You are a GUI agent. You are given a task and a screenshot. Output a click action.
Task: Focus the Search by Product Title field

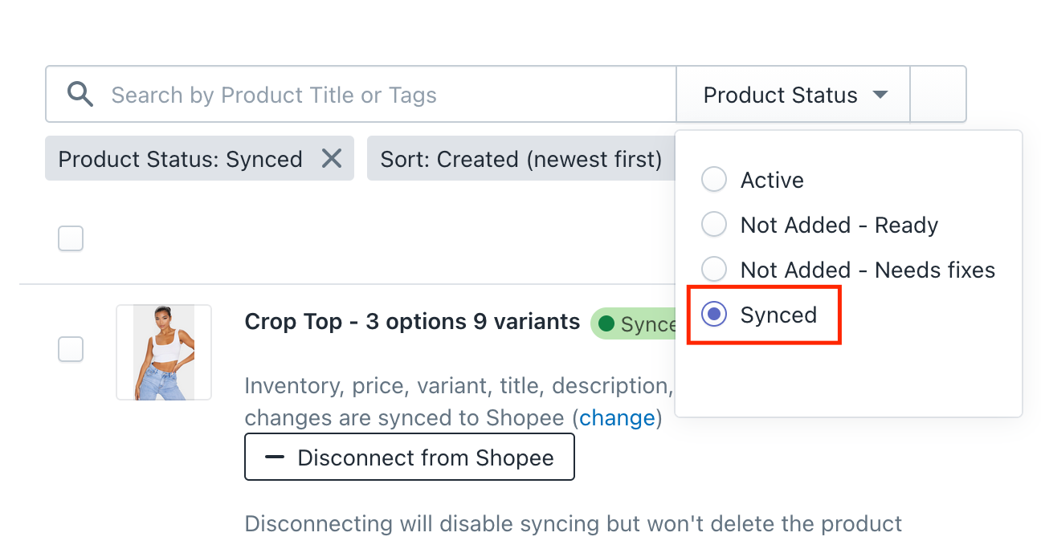coord(386,95)
